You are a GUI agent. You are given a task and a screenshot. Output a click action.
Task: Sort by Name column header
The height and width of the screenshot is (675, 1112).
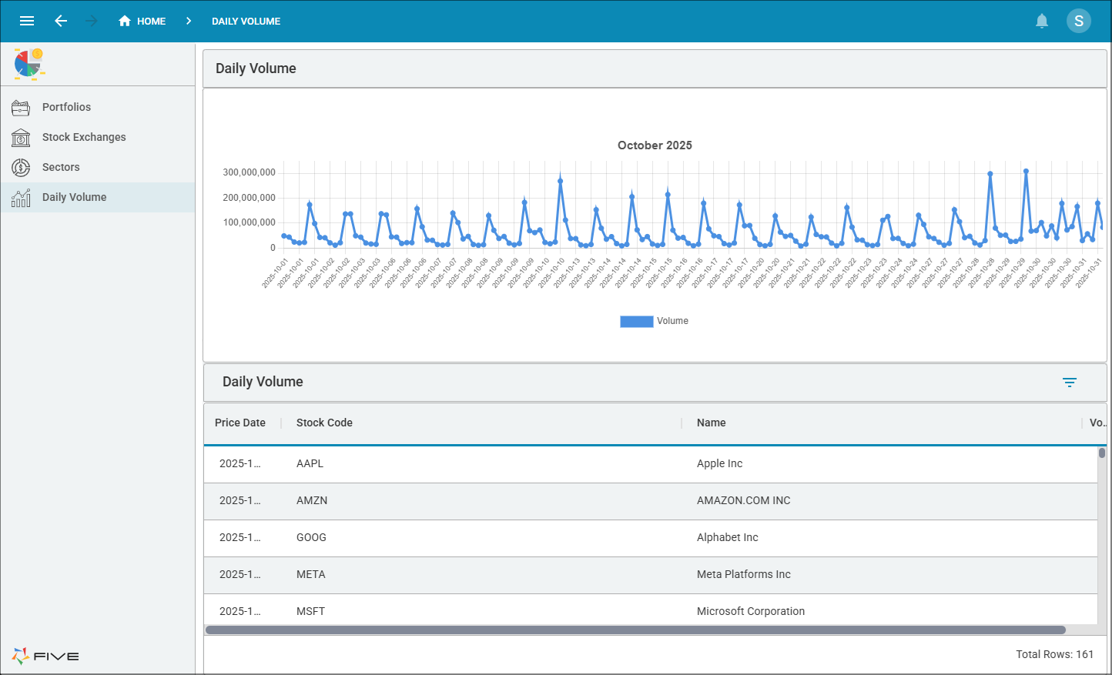click(x=711, y=423)
